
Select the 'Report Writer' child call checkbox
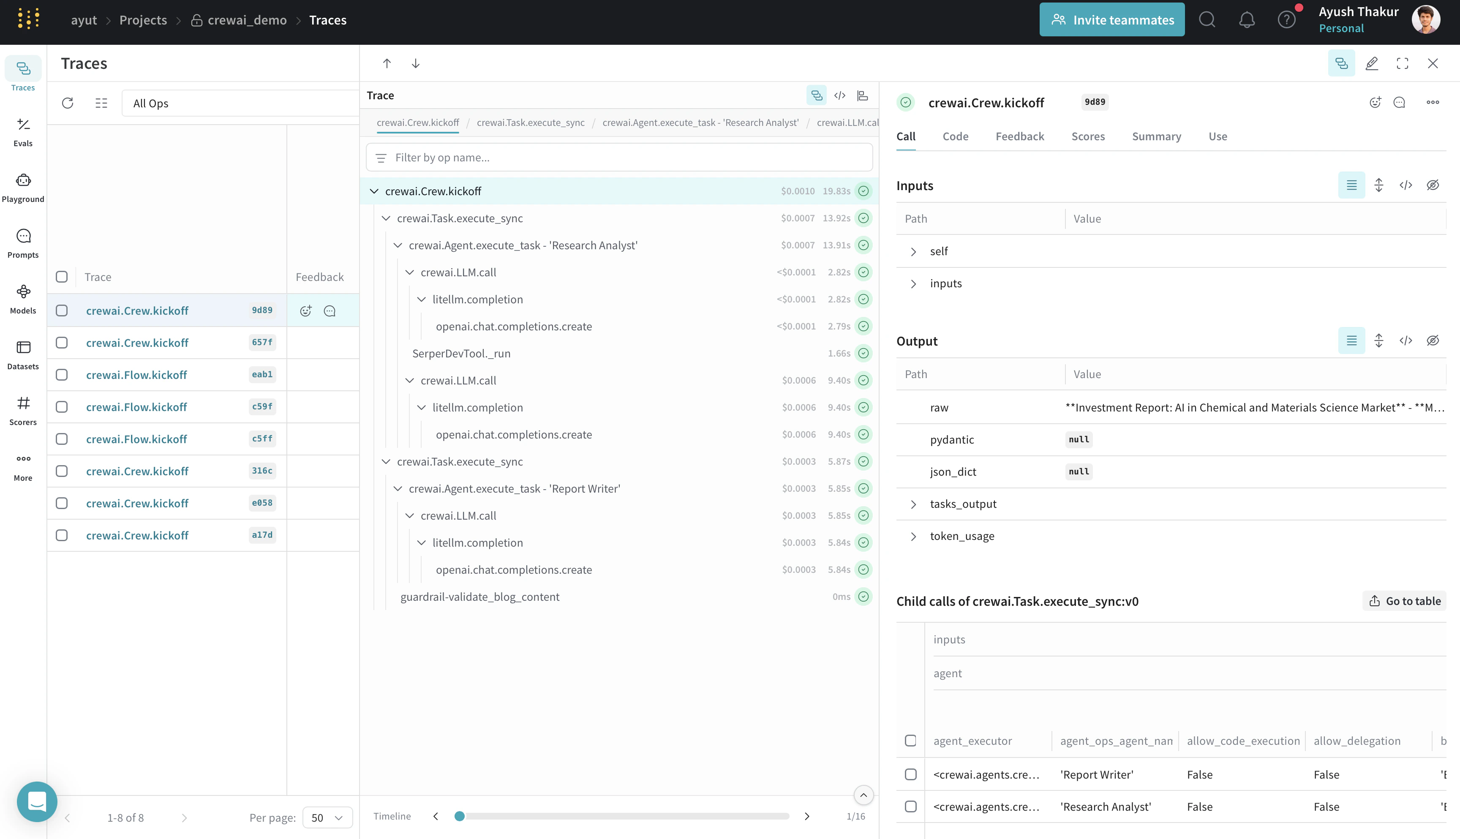pyautogui.click(x=910, y=774)
